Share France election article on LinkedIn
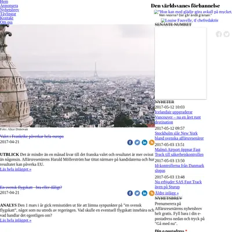This screenshot has width=232, height=232. point(144,143)
